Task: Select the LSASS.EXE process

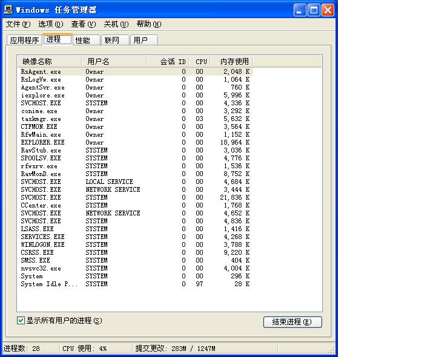Action: 135,229
